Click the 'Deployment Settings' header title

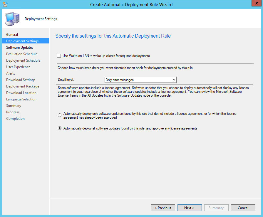click(41, 19)
